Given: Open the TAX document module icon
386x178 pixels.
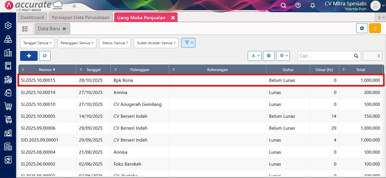Looking at the screenshot, I should 8,146.
